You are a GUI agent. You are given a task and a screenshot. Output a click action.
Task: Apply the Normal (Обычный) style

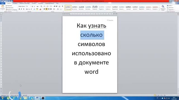pyautogui.click(x=68, y=8)
